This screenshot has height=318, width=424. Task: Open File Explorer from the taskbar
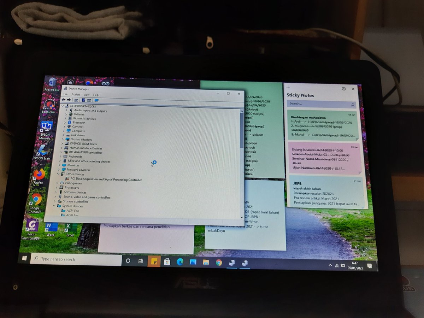(x=206, y=263)
